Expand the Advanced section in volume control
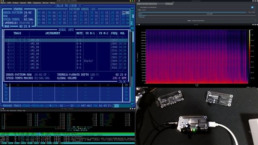 [141, 17]
